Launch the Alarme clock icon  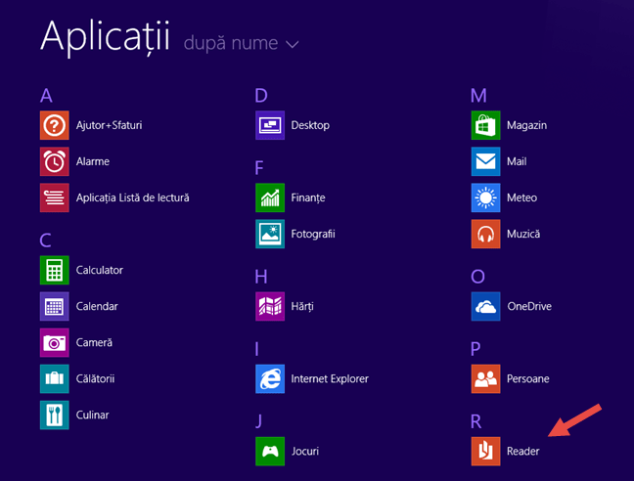(x=54, y=161)
